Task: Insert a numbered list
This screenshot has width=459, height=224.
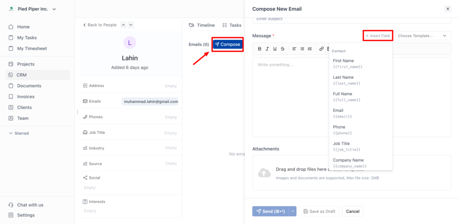Action: click(x=310, y=49)
